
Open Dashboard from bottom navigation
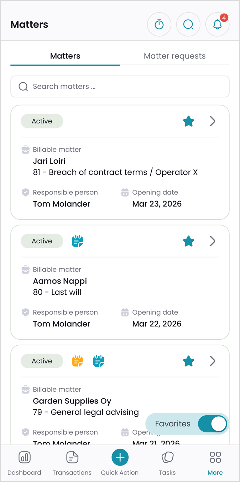(24, 463)
